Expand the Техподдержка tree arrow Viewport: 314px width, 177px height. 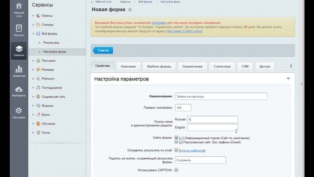tap(33, 88)
